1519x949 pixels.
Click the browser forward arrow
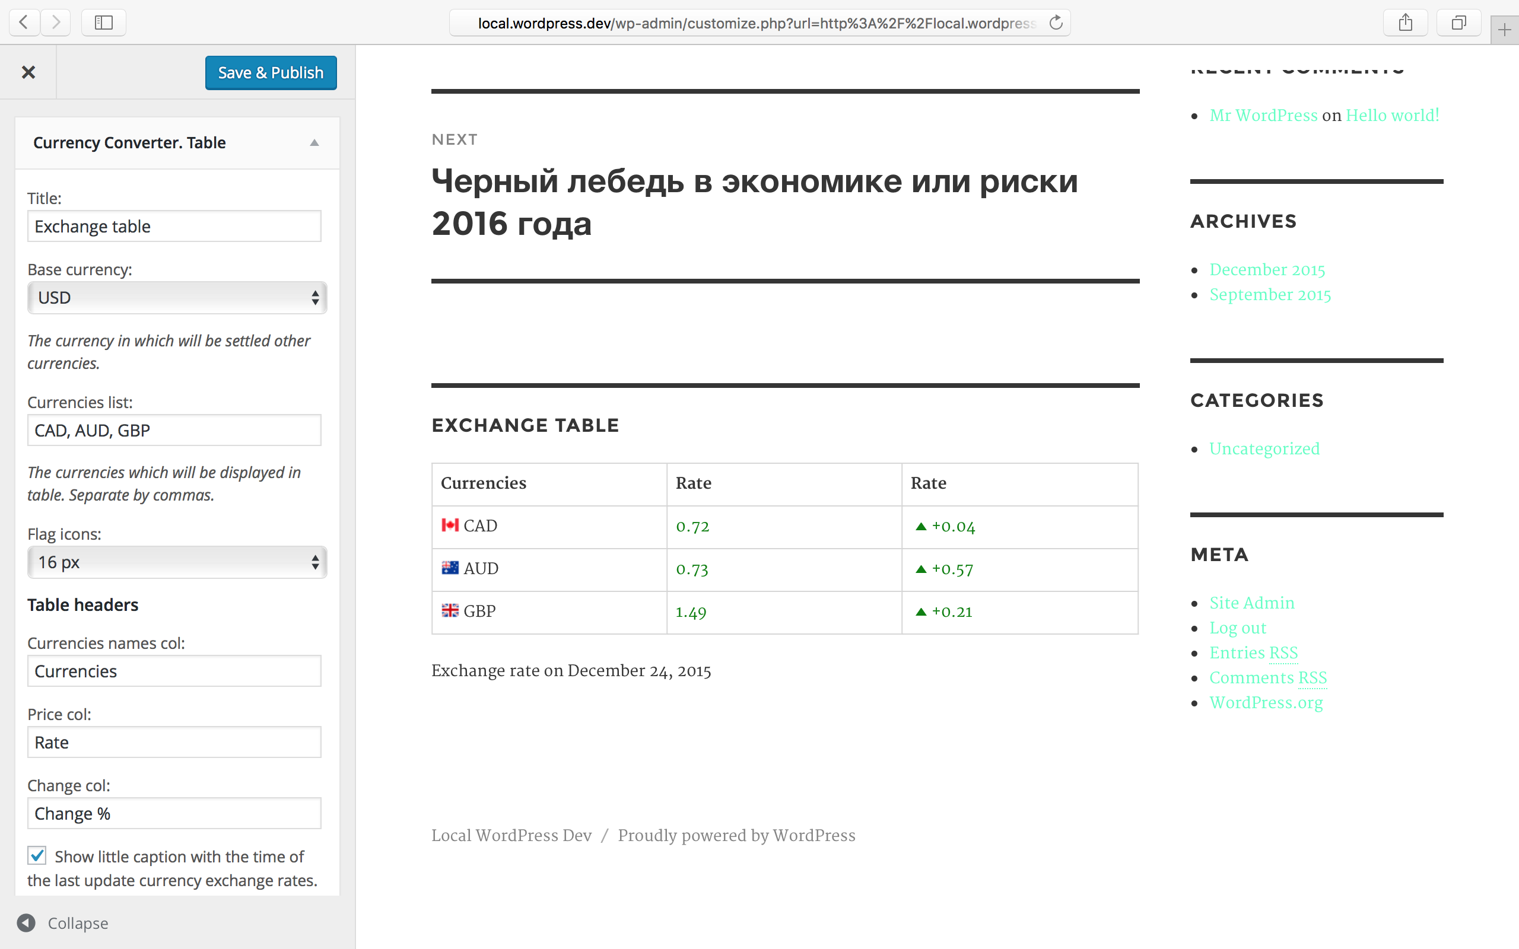click(x=56, y=23)
